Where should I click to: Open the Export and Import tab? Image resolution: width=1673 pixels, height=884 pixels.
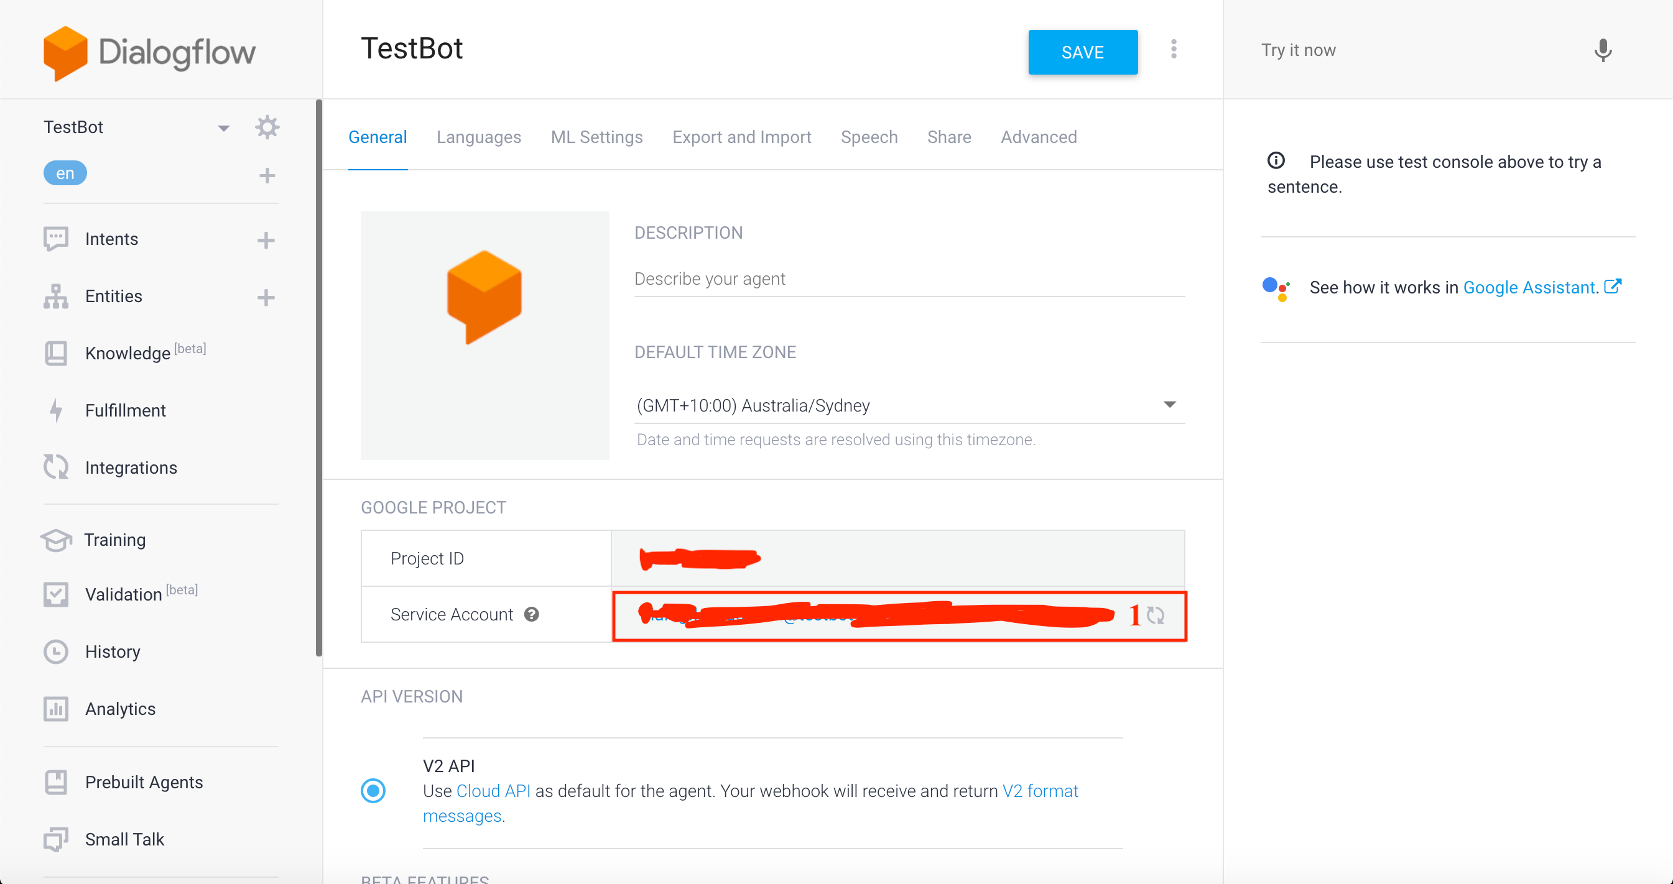coord(742,137)
